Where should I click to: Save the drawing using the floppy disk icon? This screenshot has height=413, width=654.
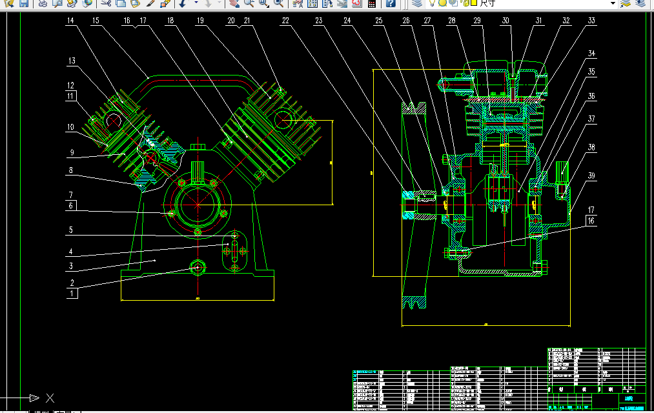pyautogui.click(x=24, y=3)
